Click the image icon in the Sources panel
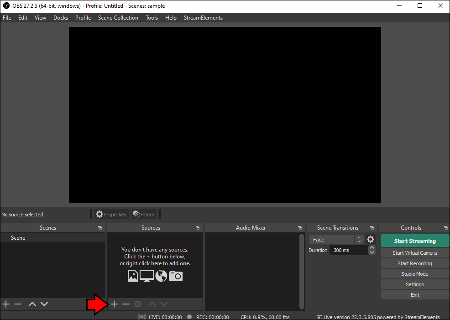 pos(132,276)
